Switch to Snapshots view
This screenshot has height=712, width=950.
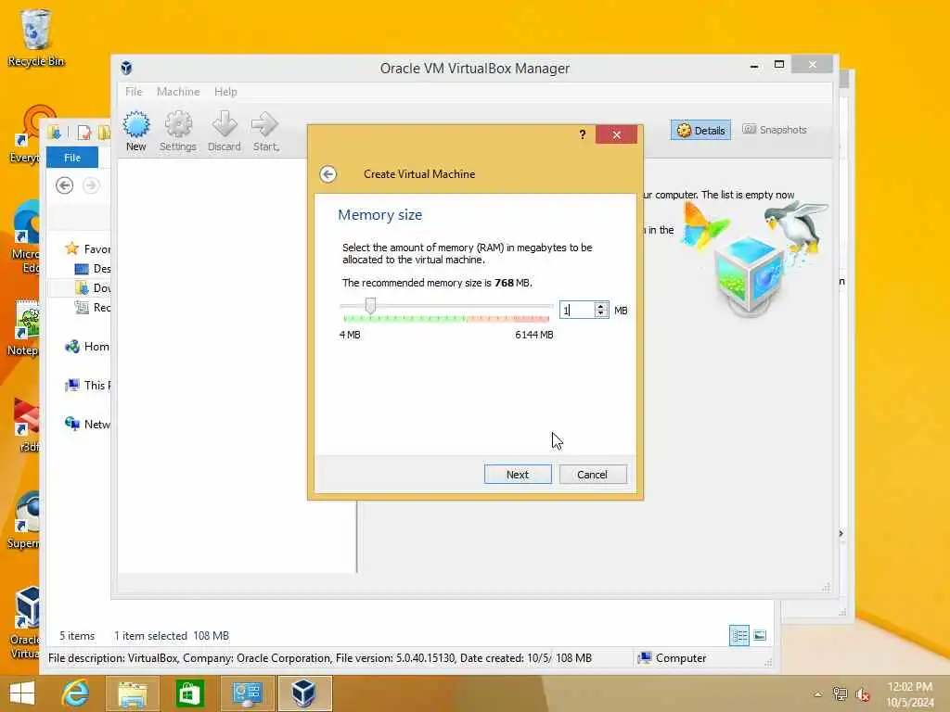point(775,130)
